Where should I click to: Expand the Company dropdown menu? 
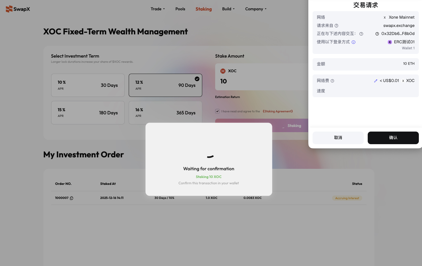click(x=256, y=9)
